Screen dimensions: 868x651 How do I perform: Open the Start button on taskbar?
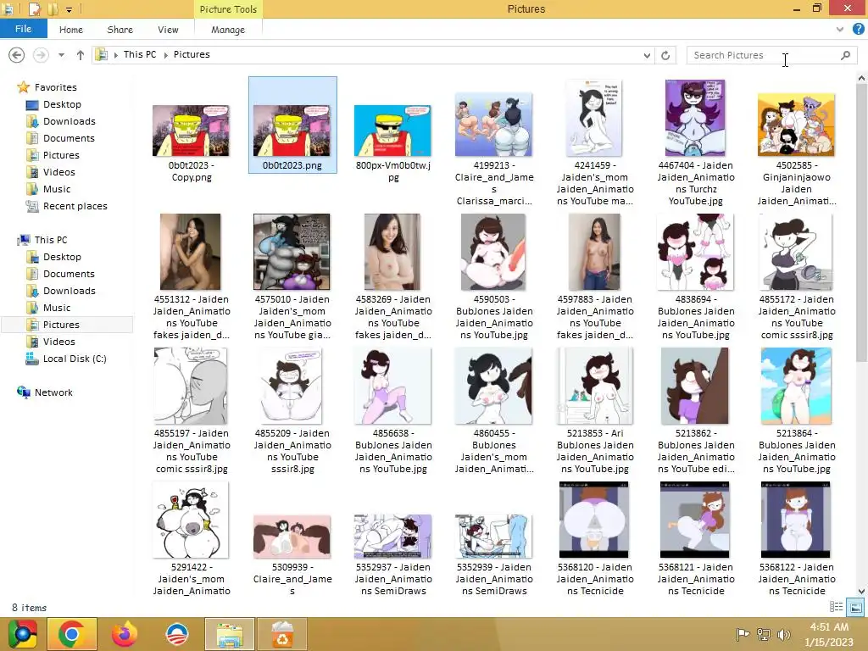(x=23, y=634)
